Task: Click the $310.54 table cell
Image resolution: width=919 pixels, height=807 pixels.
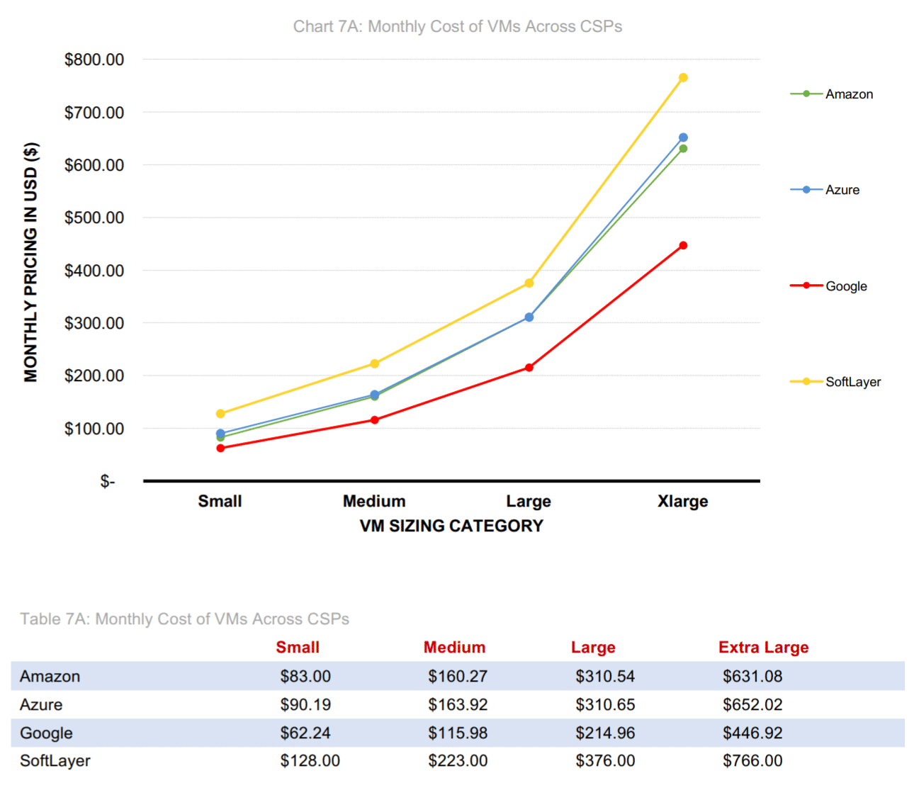Action: pyautogui.click(x=605, y=677)
